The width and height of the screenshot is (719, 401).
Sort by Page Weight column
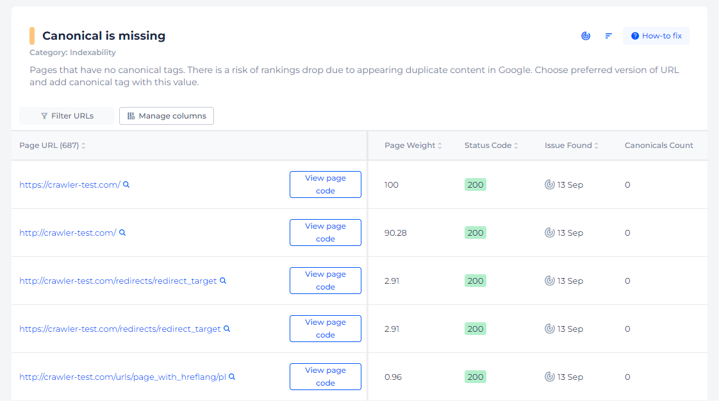pos(413,145)
